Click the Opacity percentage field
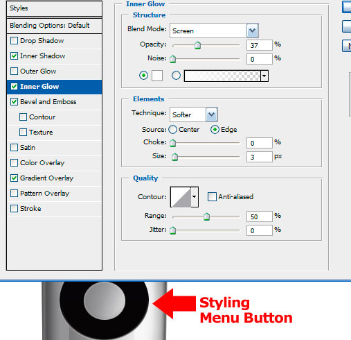 [259, 45]
